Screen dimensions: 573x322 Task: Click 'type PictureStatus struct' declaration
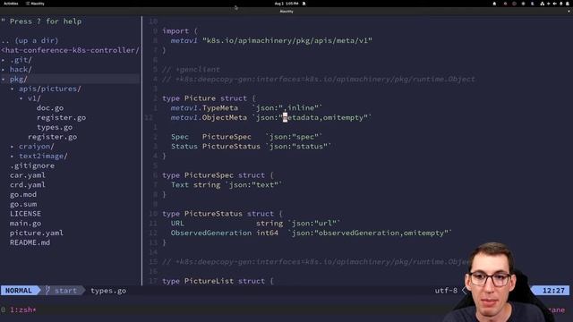click(x=222, y=214)
